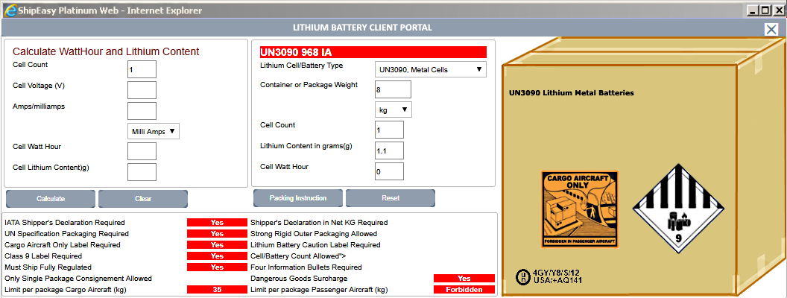Focus the Cell Lithium Content field
787x298 pixels.
[142, 172]
